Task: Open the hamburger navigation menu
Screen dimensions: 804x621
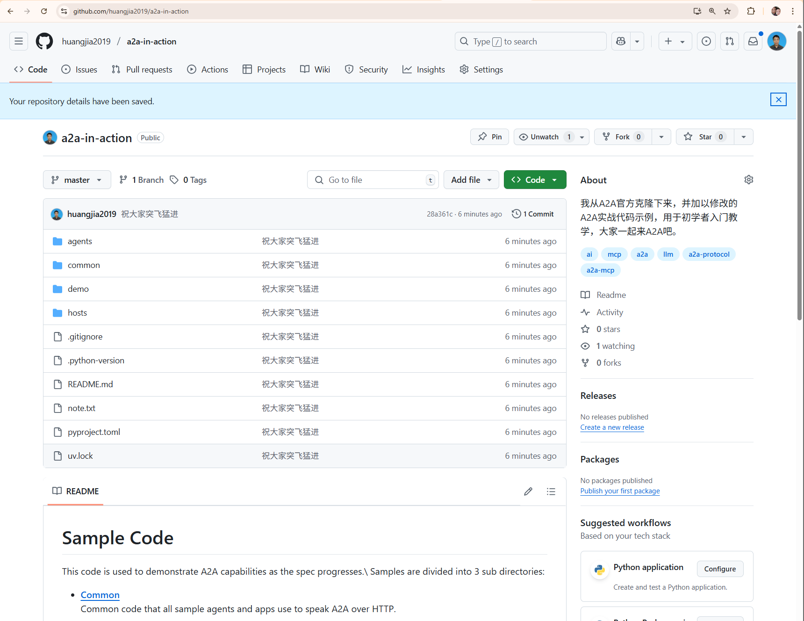Action: (19, 41)
